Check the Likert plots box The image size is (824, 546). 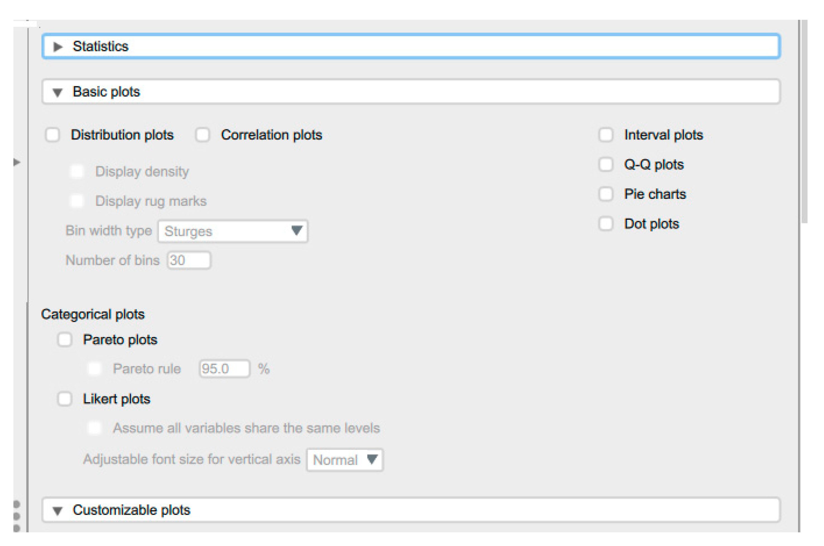point(65,399)
